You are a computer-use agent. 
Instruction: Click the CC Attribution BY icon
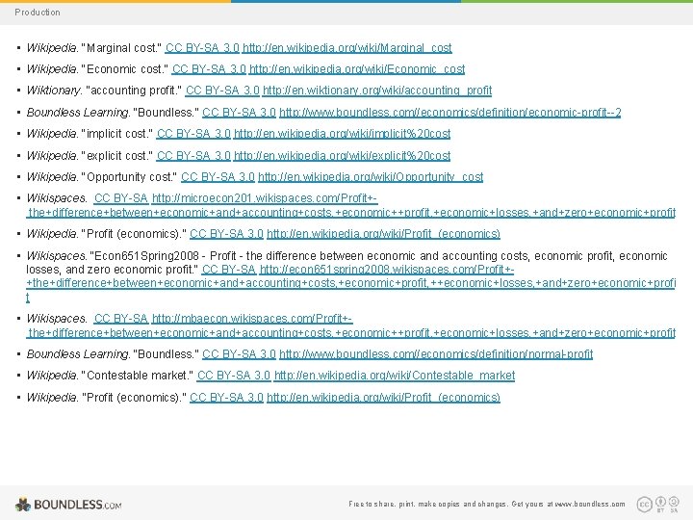click(660, 504)
